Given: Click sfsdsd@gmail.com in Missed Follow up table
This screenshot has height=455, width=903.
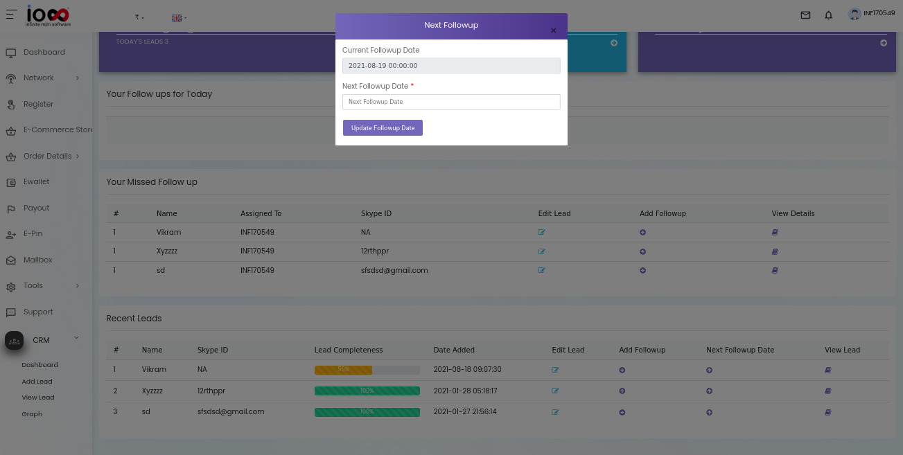Looking at the screenshot, I should (x=394, y=270).
